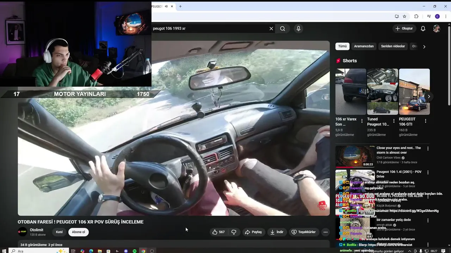The width and height of the screenshot is (451, 253).
Task: Open Close your eyes and rest video title
Action: coord(399,150)
